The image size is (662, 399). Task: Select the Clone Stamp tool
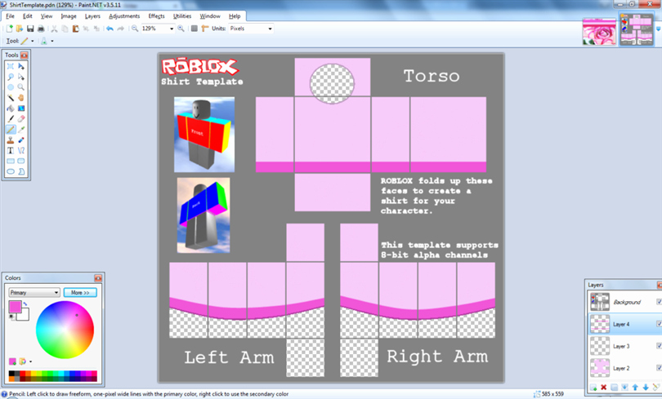point(11,140)
